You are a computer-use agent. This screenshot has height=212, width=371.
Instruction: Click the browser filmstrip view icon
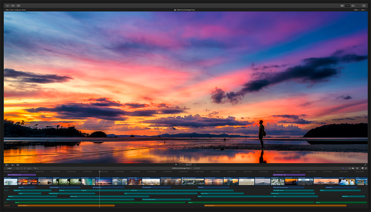click(342, 6)
